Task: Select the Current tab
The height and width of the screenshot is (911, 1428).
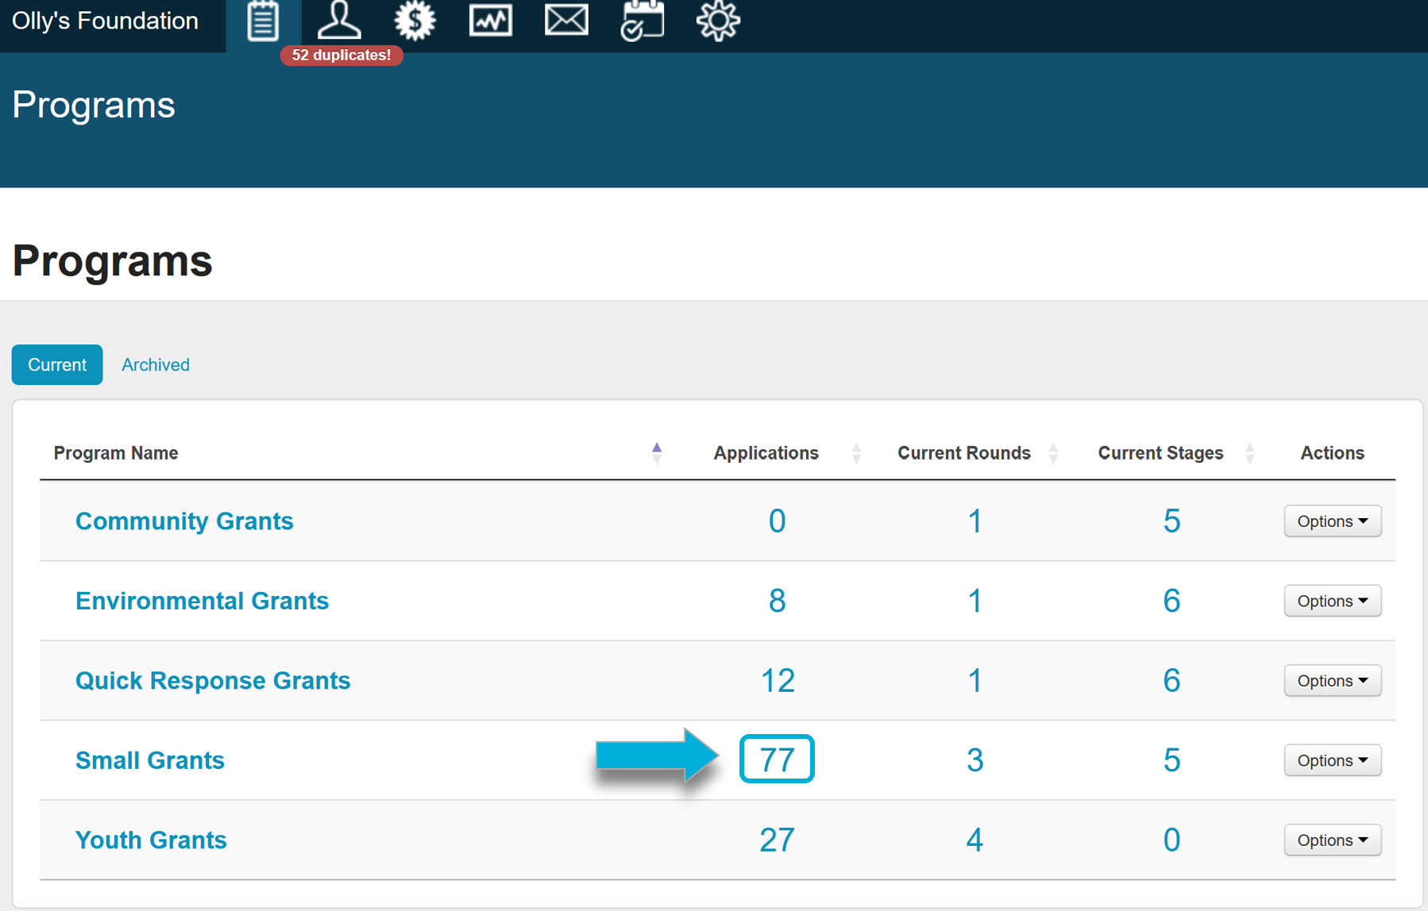Action: tap(57, 365)
